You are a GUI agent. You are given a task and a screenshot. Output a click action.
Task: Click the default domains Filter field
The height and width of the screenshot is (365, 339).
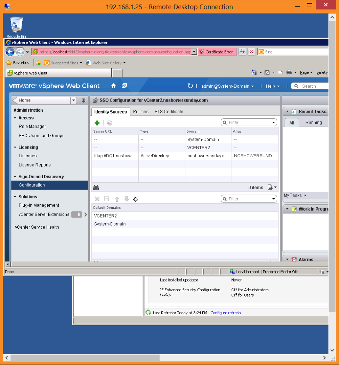[249, 199]
